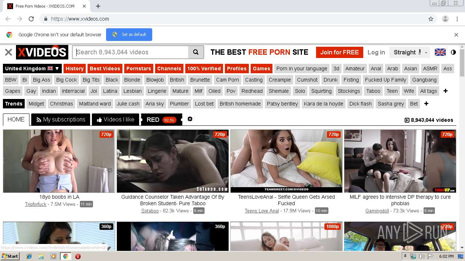The image size is (465, 261).
Task: Click the browser forward arrow
Action: click(x=20, y=19)
